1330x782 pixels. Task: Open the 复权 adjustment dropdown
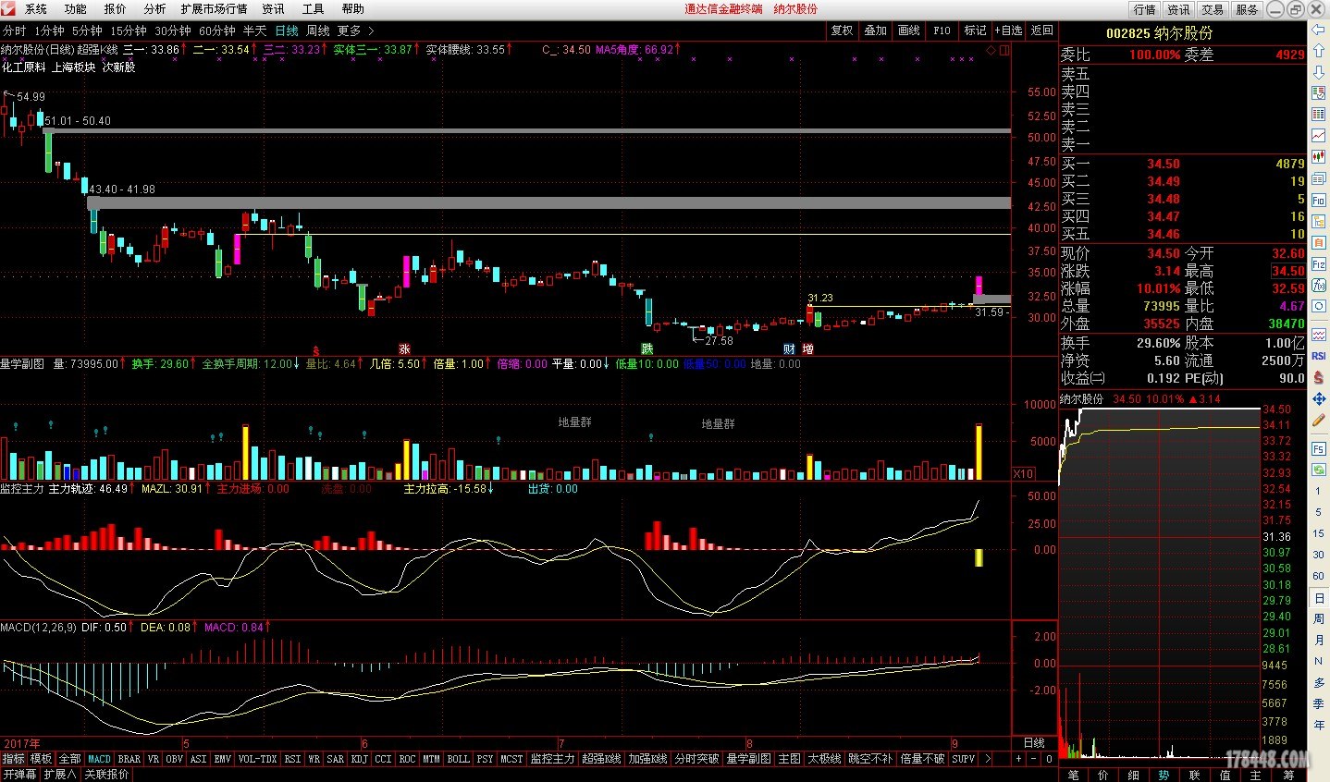[842, 31]
